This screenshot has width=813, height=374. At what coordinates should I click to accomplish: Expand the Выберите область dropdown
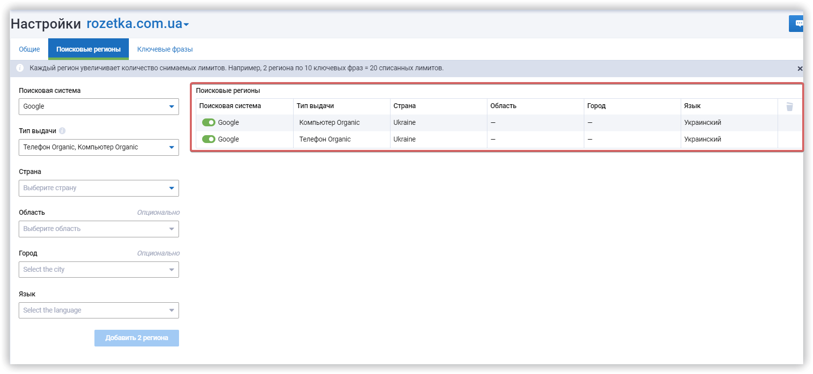point(98,229)
